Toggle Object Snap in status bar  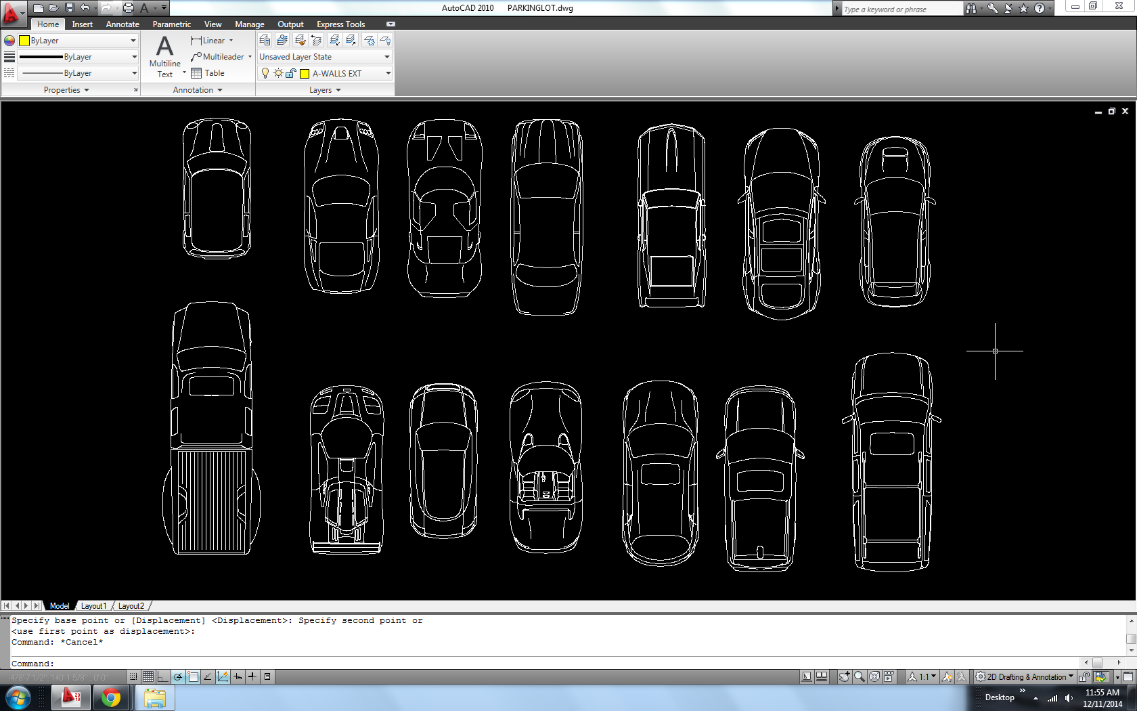(x=193, y=676)
